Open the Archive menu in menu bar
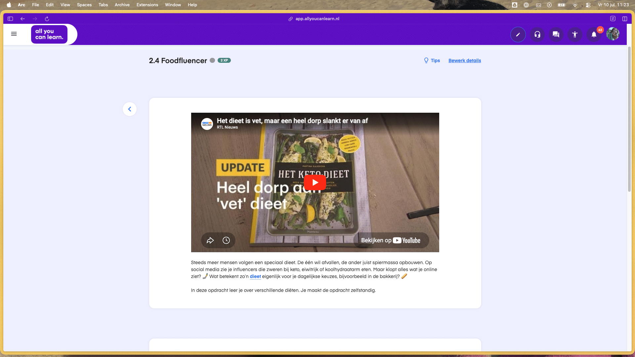Viewport: 635px width, 357px height. (122, 5)
